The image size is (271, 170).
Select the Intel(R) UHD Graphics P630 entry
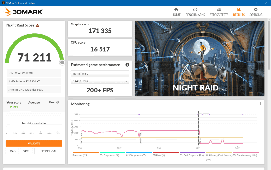[34, 90]
